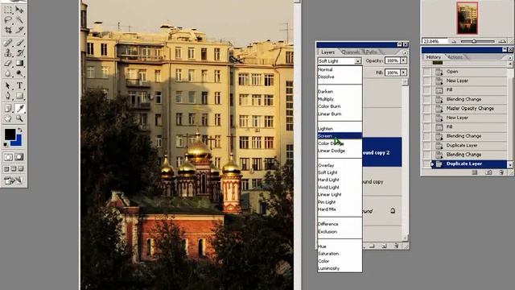Select the Healing Brush tool
Screen dimensions: 515x290
pyautogui.click(x=8, y=43)
